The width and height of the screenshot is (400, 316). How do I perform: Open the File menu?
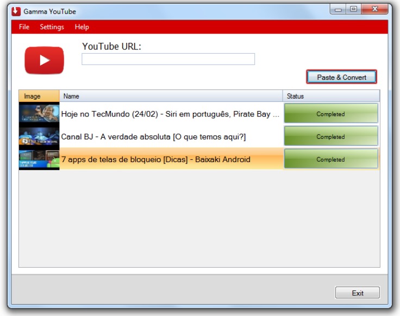[x=24, y=27]
